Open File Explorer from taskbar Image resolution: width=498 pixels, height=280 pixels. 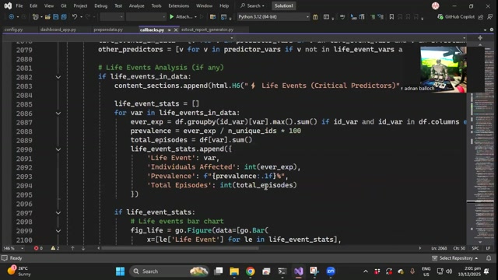coord(234,271)
